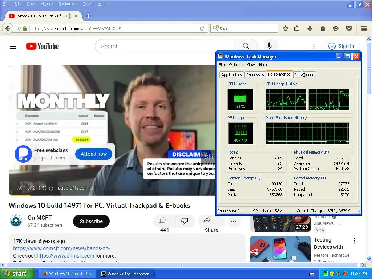Go to Firefox home page icon
The height and width of the screenshot is (279, 372).
pyautogui.click(x=323, y=28)
